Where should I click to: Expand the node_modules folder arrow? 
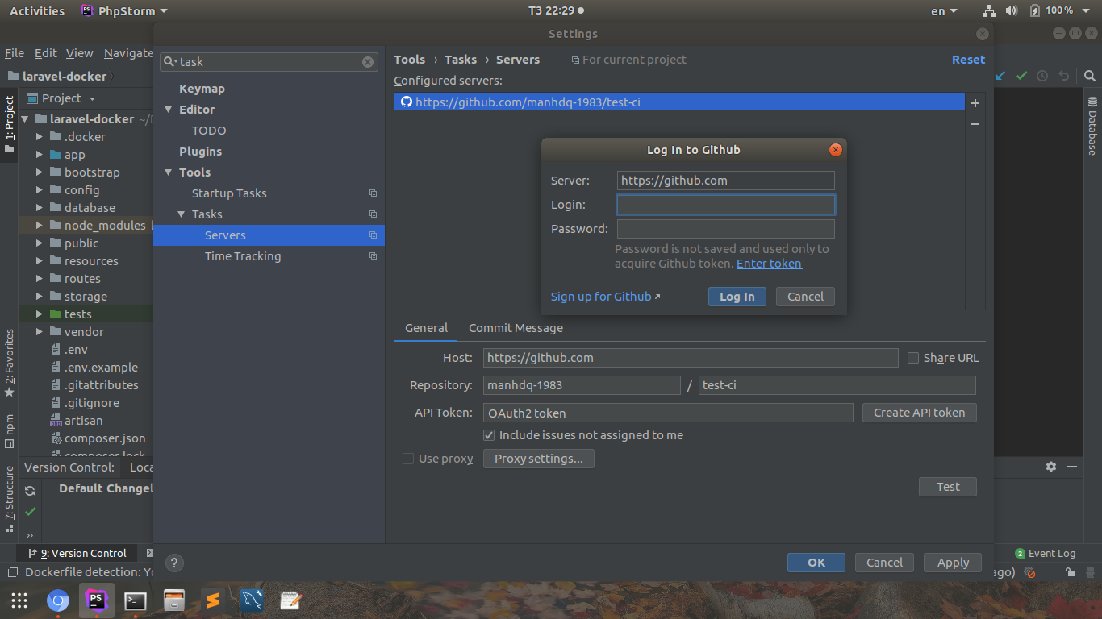point(40,226)
